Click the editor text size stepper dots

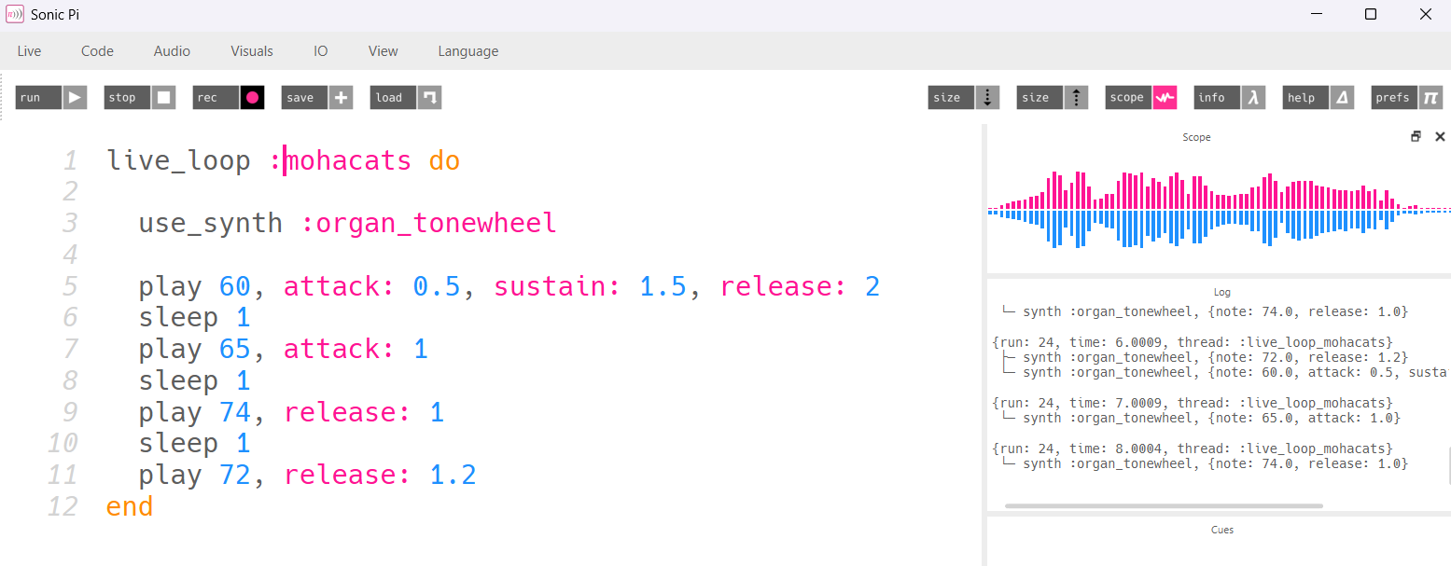tap(987, 97)
